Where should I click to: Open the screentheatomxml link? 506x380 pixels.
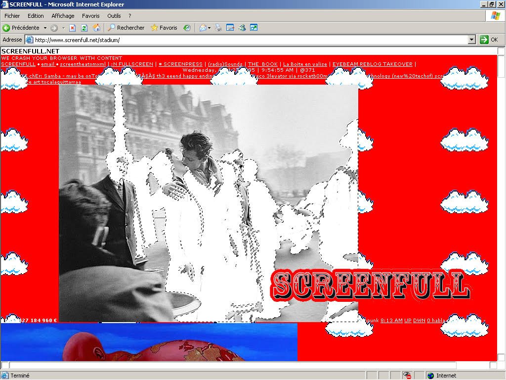point(83,64)
